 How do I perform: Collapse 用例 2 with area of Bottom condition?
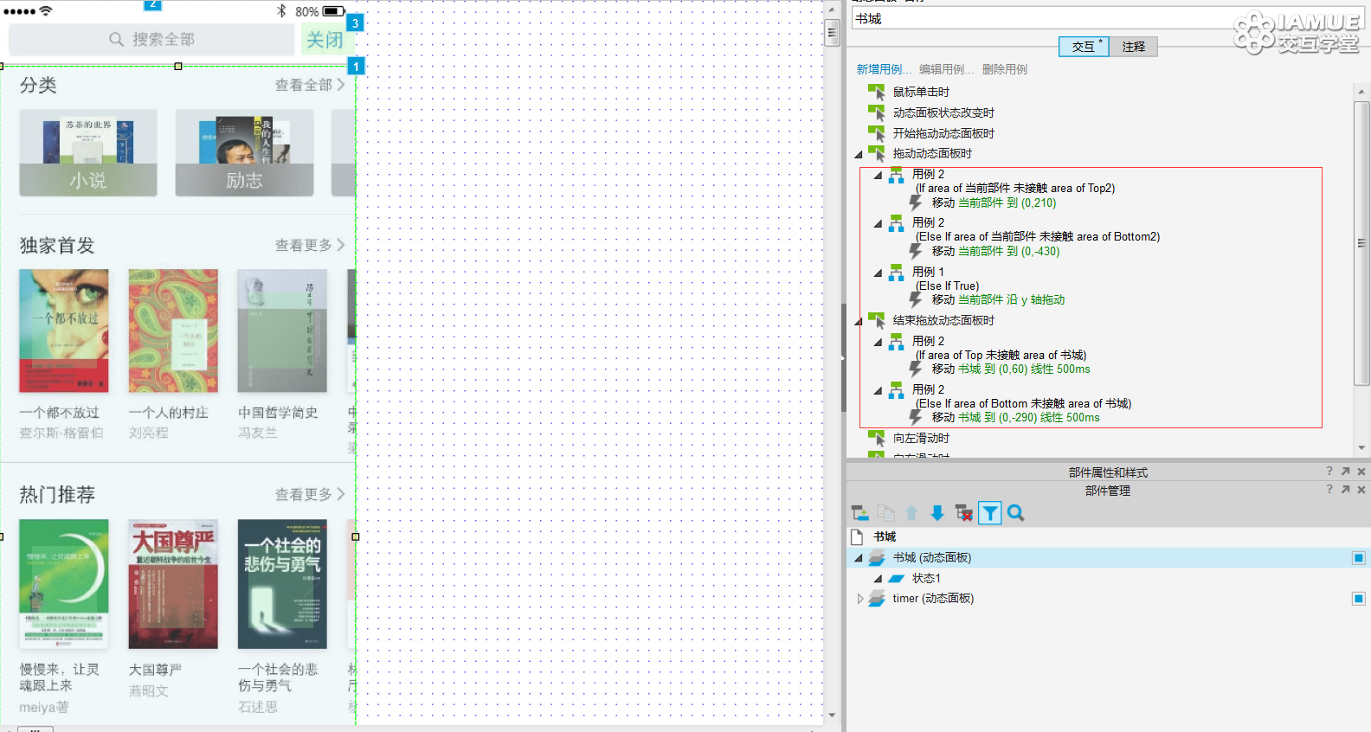click(878, 391)
